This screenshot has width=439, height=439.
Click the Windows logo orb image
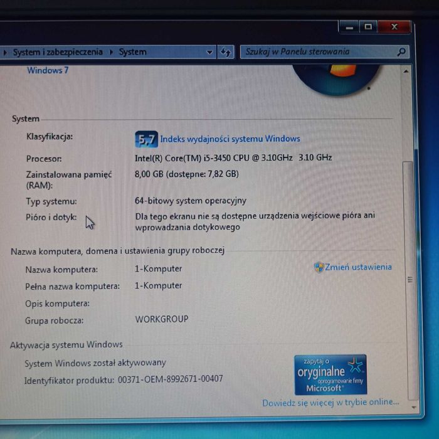[337, 80]
